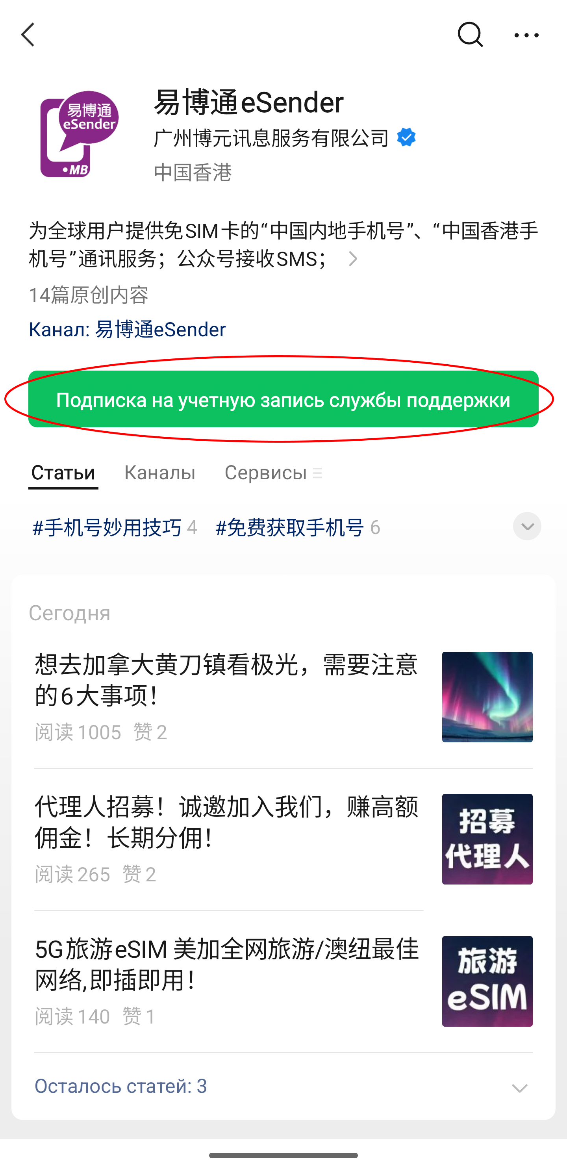Expand hashtag list with the round chevron button
Screen dimensions: 567x1172
pyautogui.click(x=527, y=527)
